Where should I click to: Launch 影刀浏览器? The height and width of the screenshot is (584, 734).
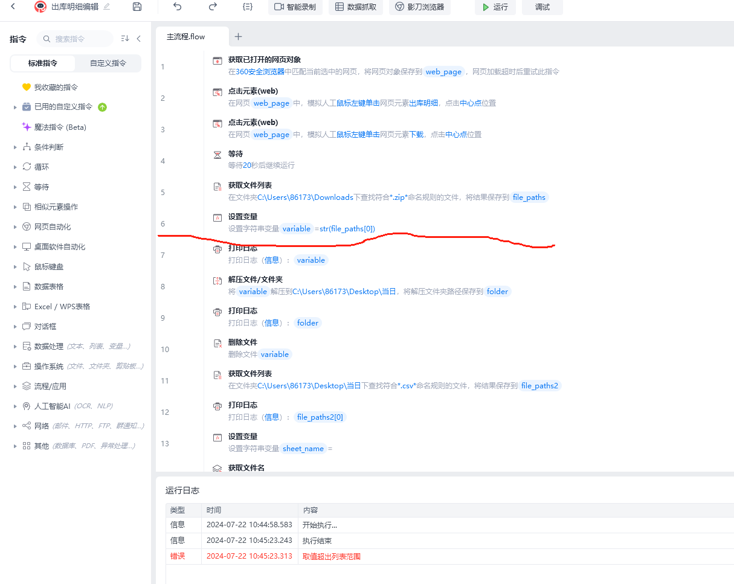[420, 7]
